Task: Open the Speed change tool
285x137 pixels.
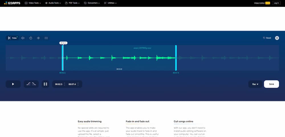Action: 31,38
